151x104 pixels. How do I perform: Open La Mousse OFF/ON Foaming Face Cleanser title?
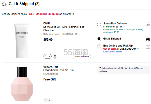click(x=64, y=29)
